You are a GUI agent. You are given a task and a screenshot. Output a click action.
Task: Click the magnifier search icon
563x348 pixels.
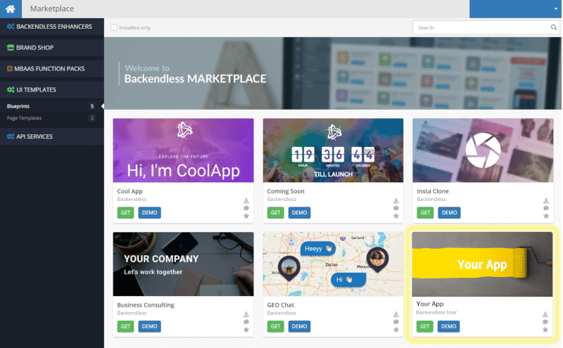click(x=554, y=27)
